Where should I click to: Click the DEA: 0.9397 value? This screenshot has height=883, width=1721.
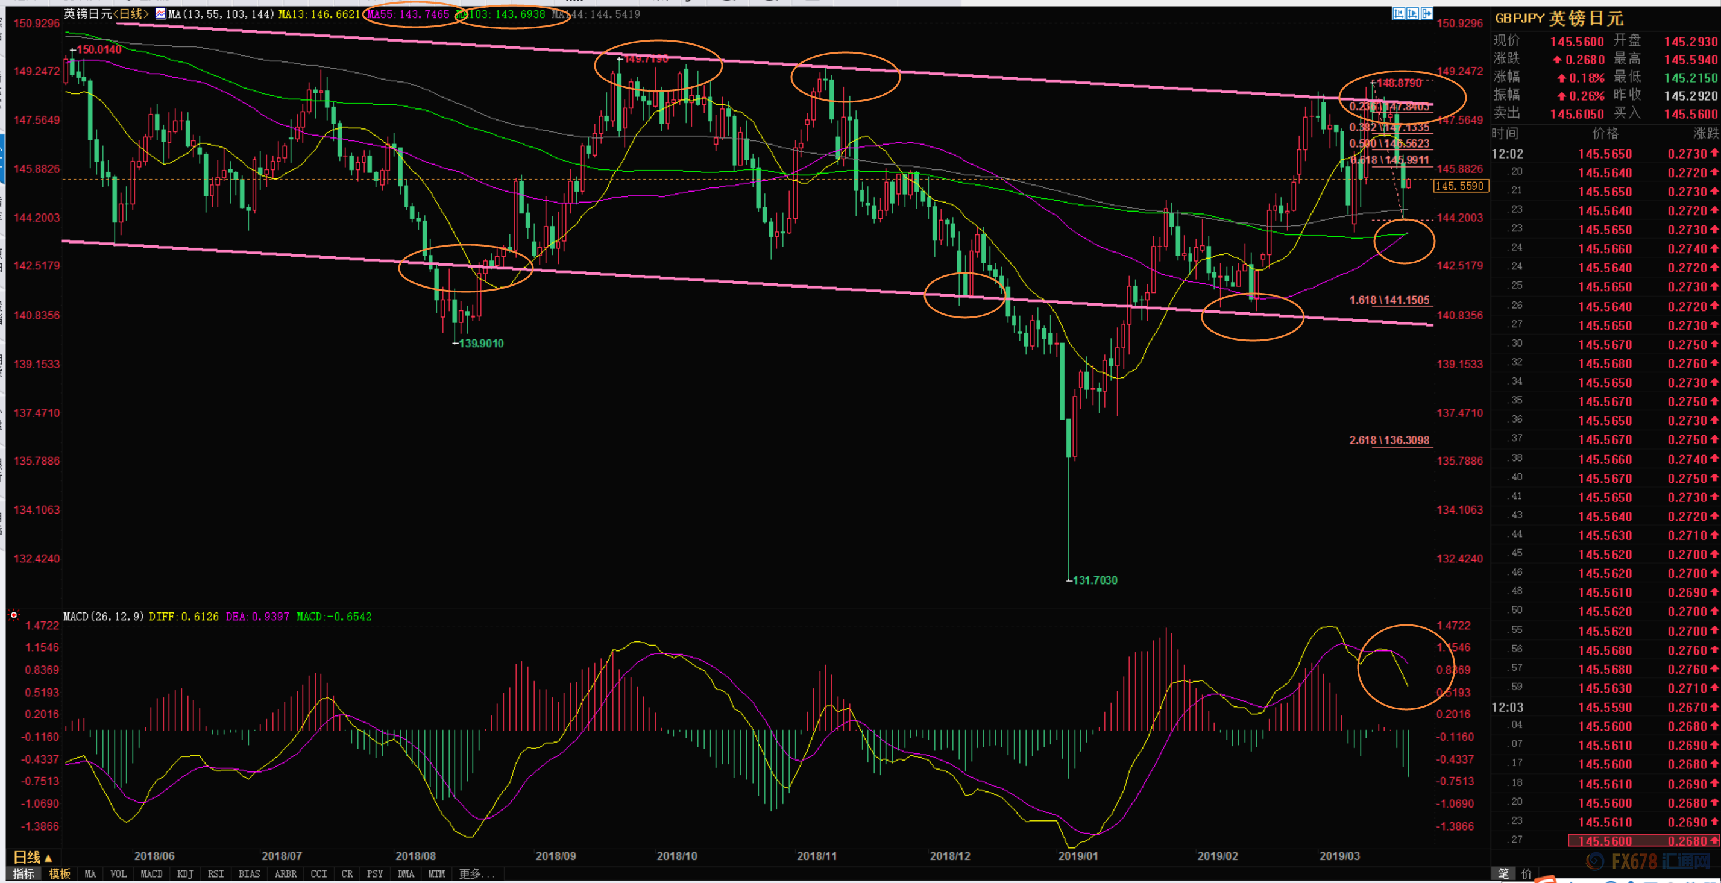point(257,617)
